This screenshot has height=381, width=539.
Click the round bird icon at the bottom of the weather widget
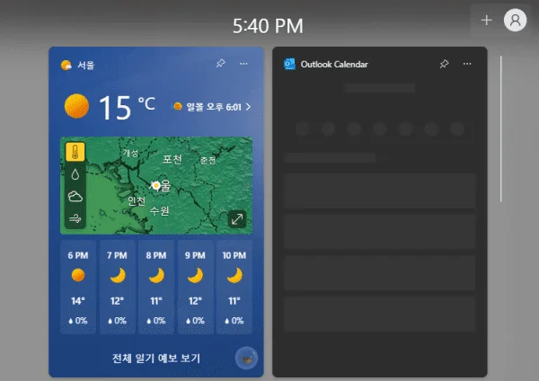(246, 359)
